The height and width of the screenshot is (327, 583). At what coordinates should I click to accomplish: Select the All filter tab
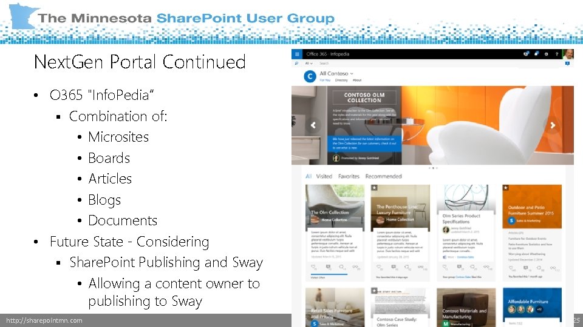tap(309, 176)
